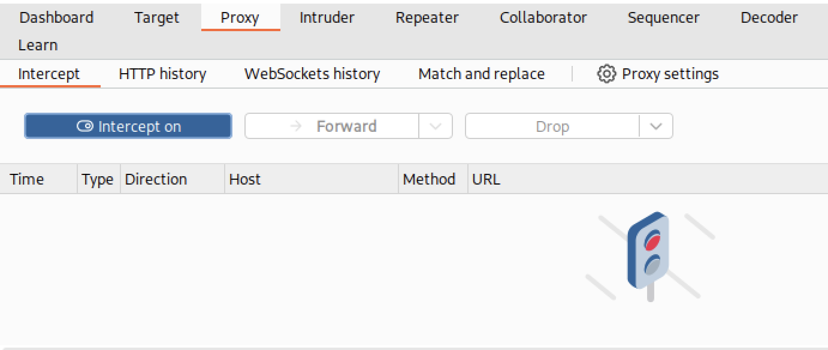Go to the Intruder tab
The height and width of the screenshot is (350, 828).
(327, 17)
